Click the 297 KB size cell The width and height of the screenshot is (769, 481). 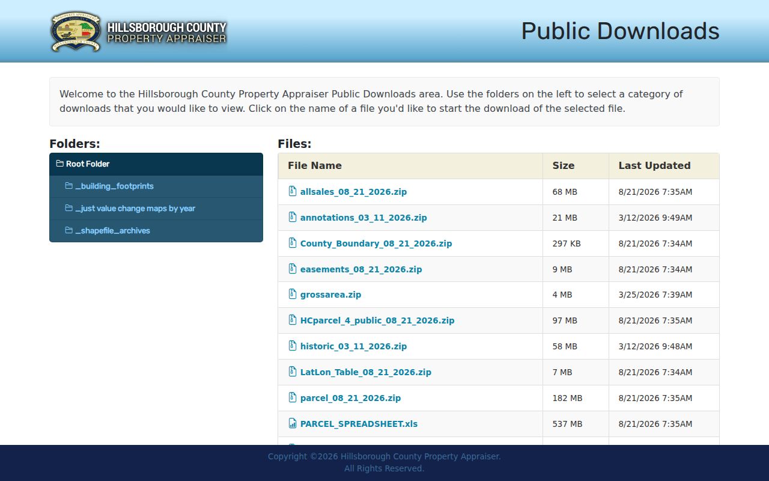click(576, 244)
